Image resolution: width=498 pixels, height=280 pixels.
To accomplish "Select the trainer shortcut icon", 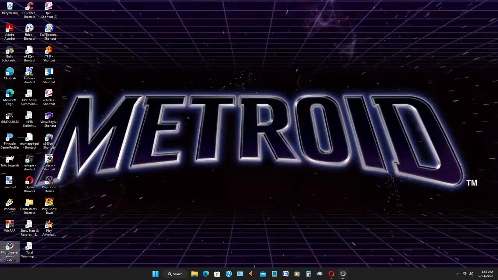I will pyautogui.click(x=49, y=75).
